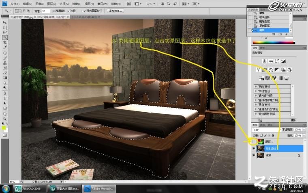Select the Lasso tool

pyautogui.click(x=5, y=33)
